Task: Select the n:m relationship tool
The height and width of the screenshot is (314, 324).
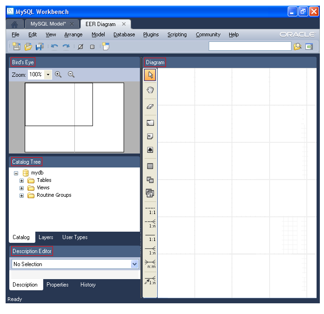Action: (x=150, y=264)
